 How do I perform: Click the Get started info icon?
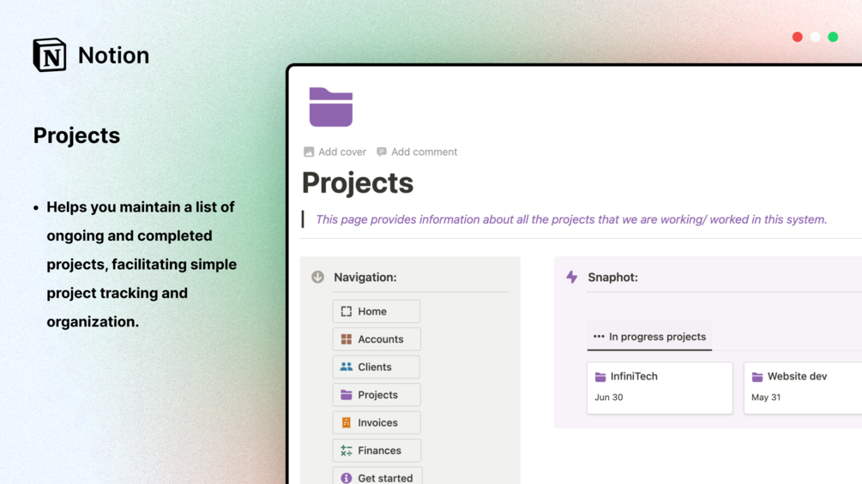(347, 478)
